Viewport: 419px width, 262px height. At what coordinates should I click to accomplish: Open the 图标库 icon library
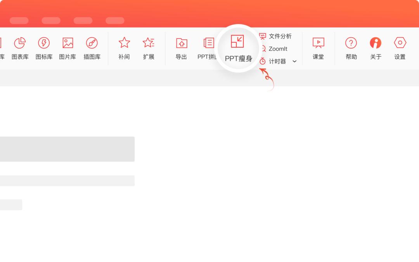pyautogui.click(x=44, y=48)
